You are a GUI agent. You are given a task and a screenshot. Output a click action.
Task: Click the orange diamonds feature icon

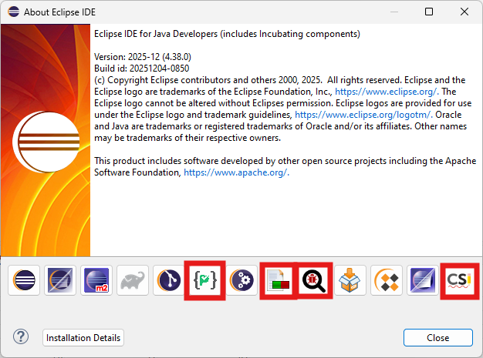pos(387,280)
